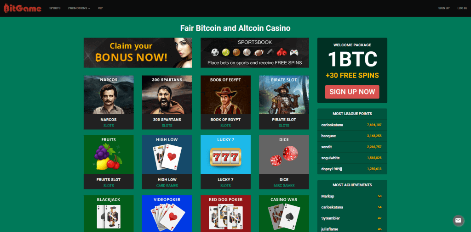The image size is (471, 232).
Task: Click Sign Up in header
Action: (444, 8)
